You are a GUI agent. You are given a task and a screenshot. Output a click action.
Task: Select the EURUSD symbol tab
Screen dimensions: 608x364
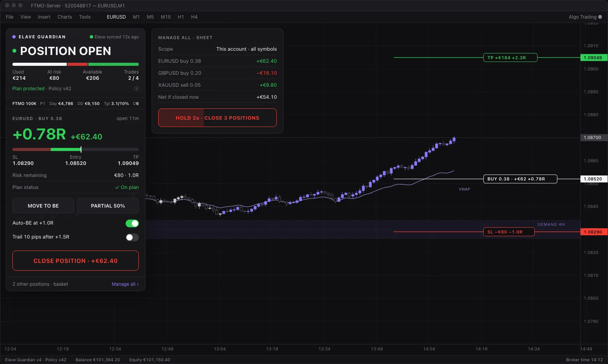tap(116, 17)
